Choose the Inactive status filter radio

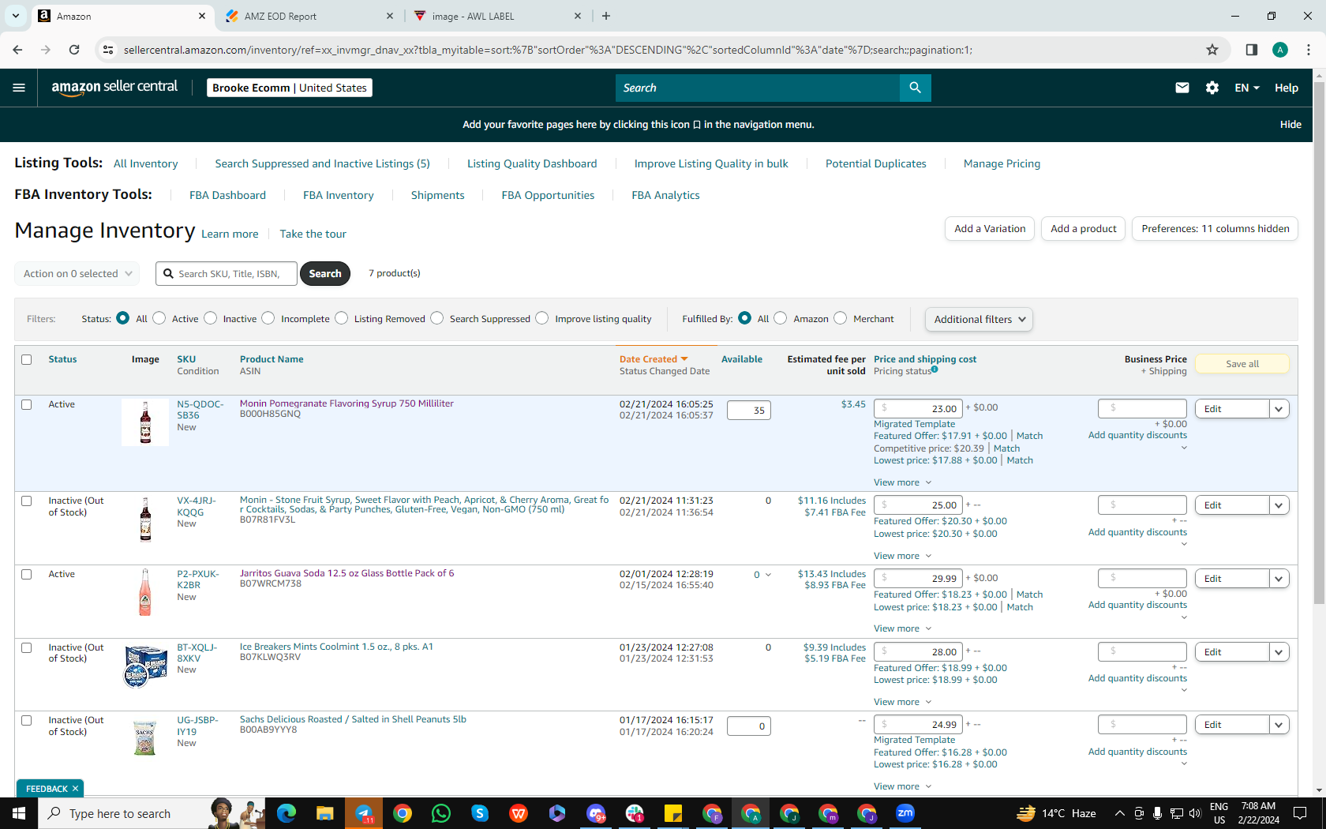(211, 318)
